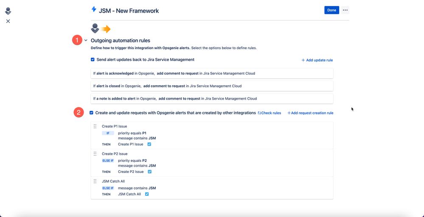Screen dimensions: 424x217
Task: Collapse the Outgoing automation rules section
Action: (x=86, y=41)
